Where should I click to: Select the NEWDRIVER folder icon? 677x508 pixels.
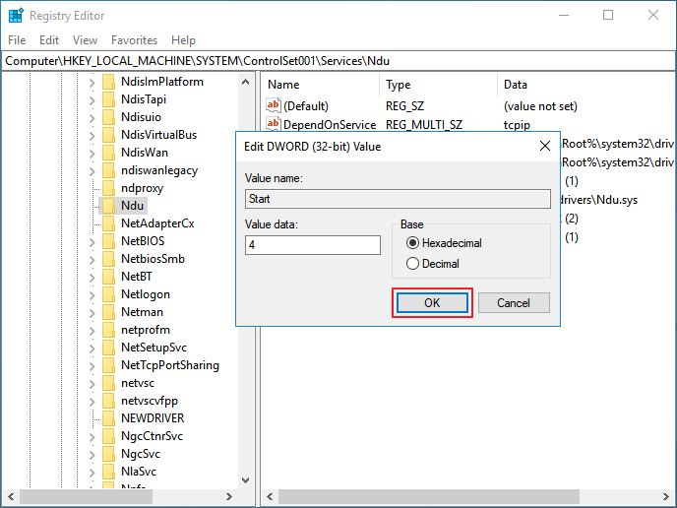tap(109, 418)
